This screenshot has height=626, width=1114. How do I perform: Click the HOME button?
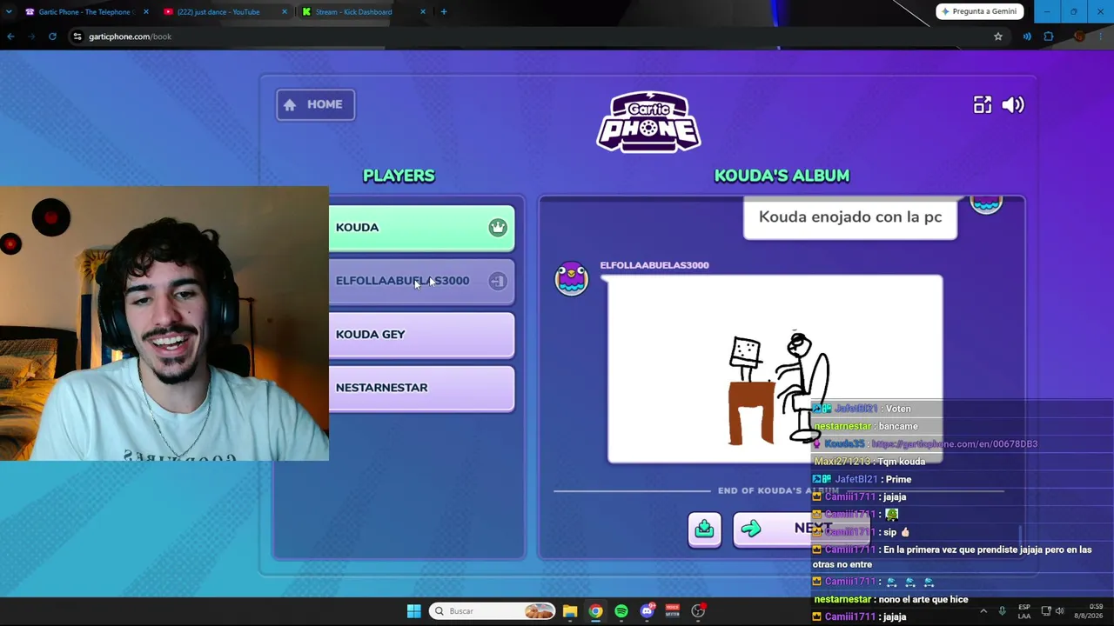315,104
